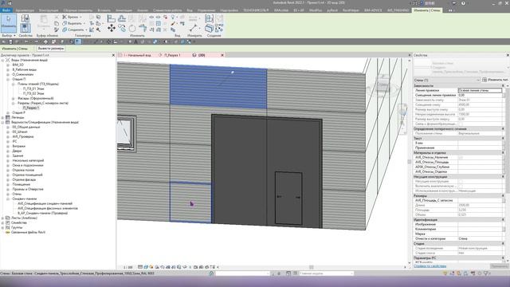This screenshot has width=510, height=287.
Task: Toggle the Включить аналитическую модель checkbox
Action: point(461,186)
